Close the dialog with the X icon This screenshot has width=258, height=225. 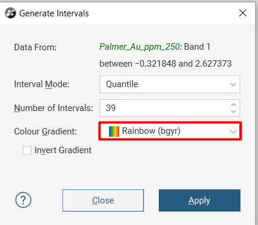pyautogui.click(x=243, y=13)
